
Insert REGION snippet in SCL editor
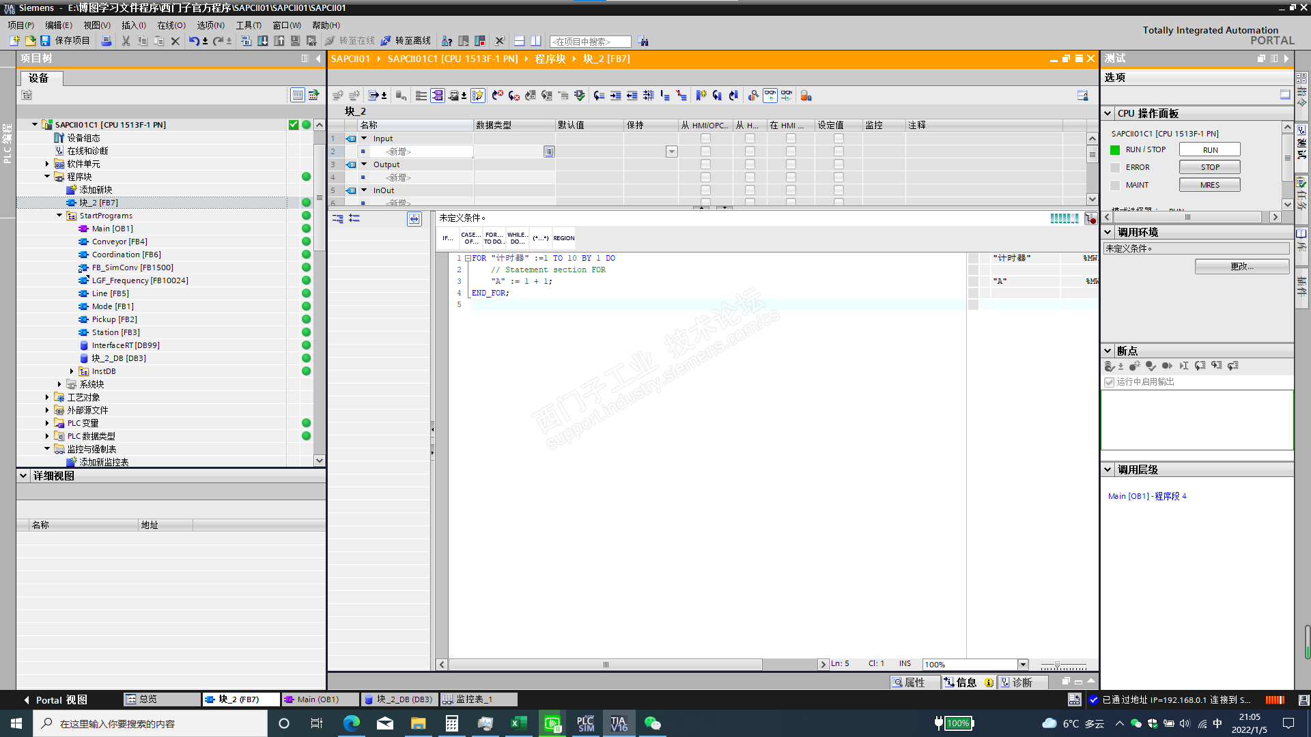pos(563,238)
